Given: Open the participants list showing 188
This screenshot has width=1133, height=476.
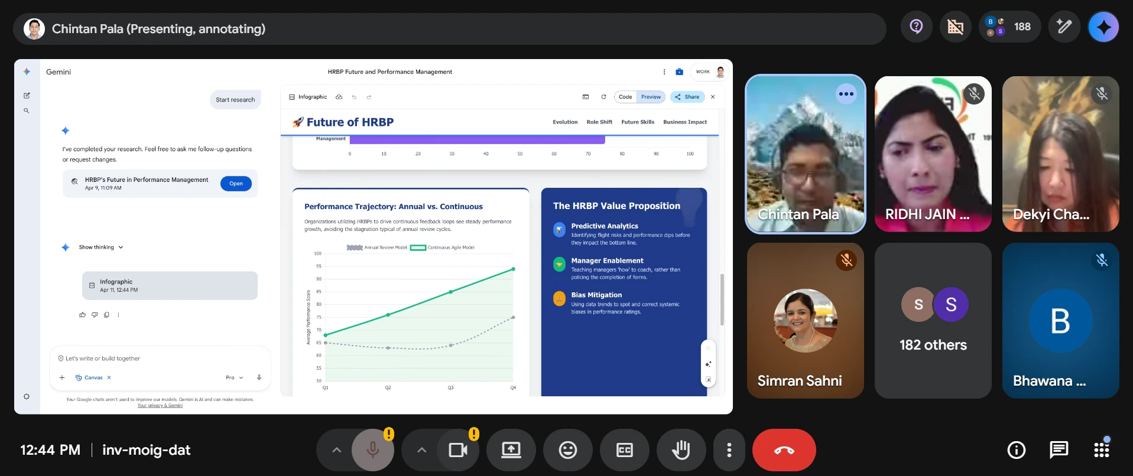Looking at the screenshot, I should (x=1009, y=27).
